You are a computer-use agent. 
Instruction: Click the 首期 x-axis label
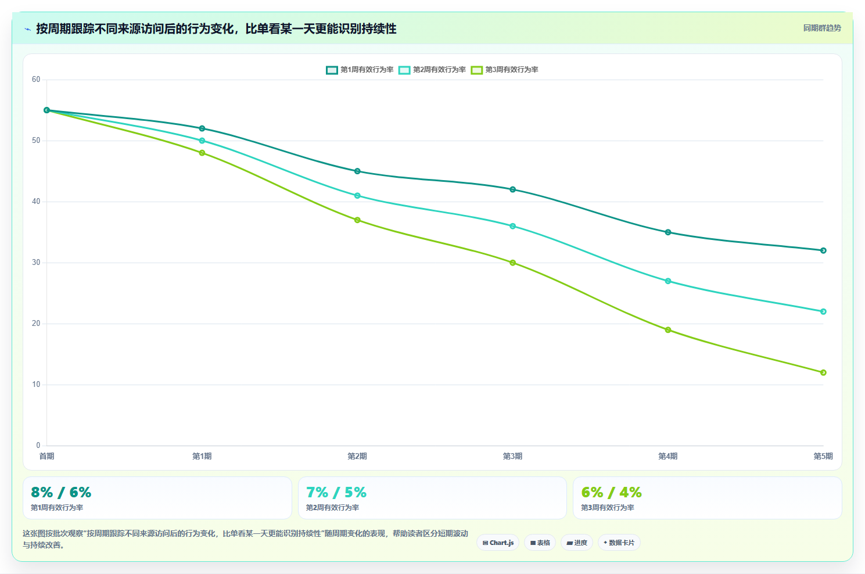tap(46, 456)
